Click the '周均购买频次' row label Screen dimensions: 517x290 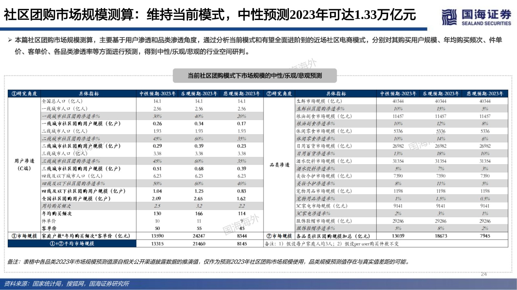click(56, 206)
